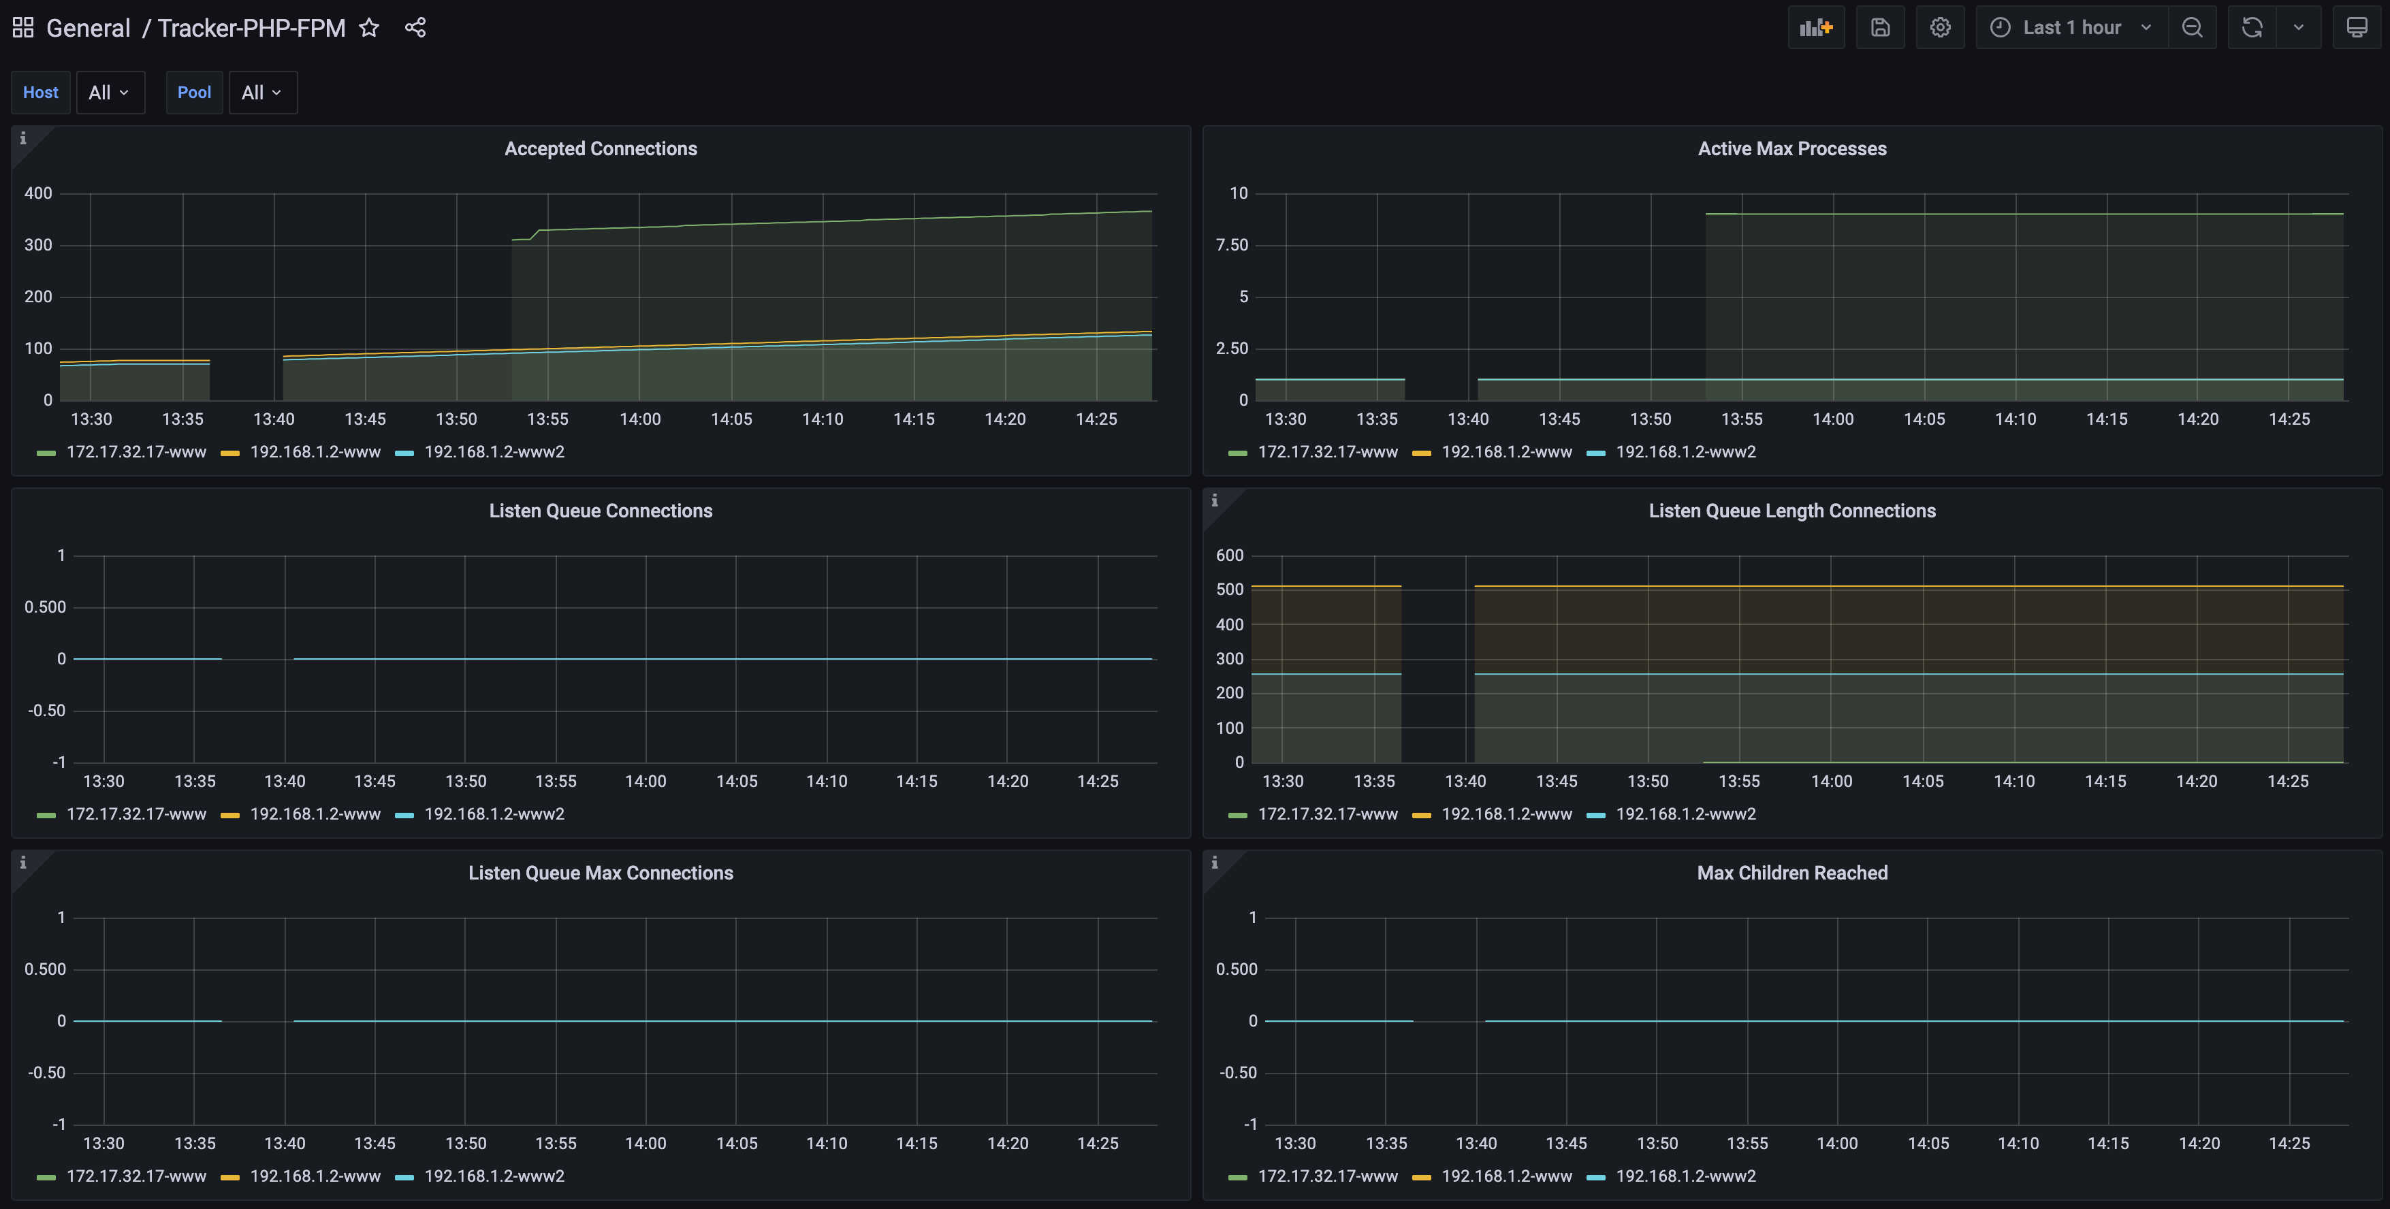
Task: Open dashboards grid icon in header
Action: point(23,28)
